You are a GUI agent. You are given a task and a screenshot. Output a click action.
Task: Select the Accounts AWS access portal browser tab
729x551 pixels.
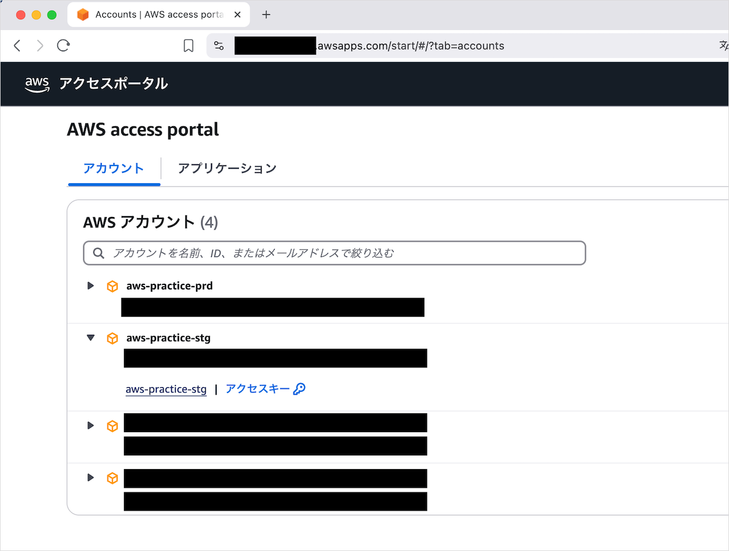159,15
